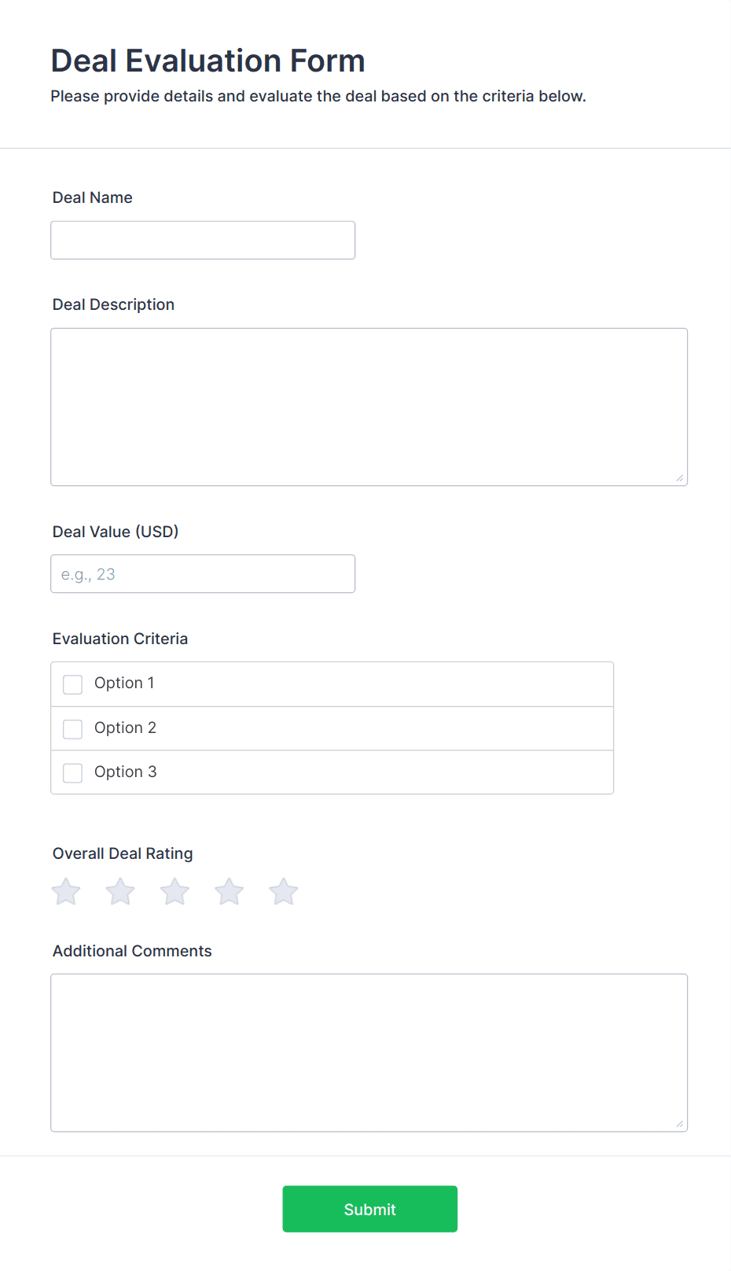Click the third rating star
This screenshot has width=731, height=1271.
tap(174, 892)
